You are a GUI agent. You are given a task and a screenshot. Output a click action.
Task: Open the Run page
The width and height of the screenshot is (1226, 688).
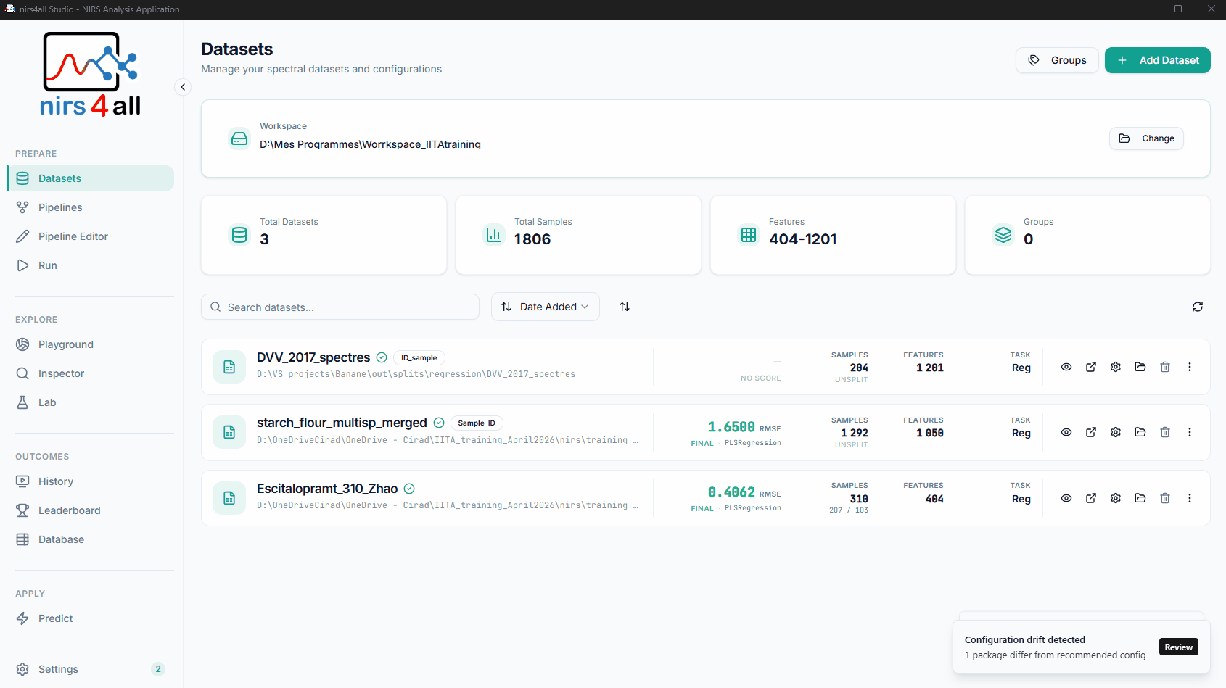click(x=91, y=265)
